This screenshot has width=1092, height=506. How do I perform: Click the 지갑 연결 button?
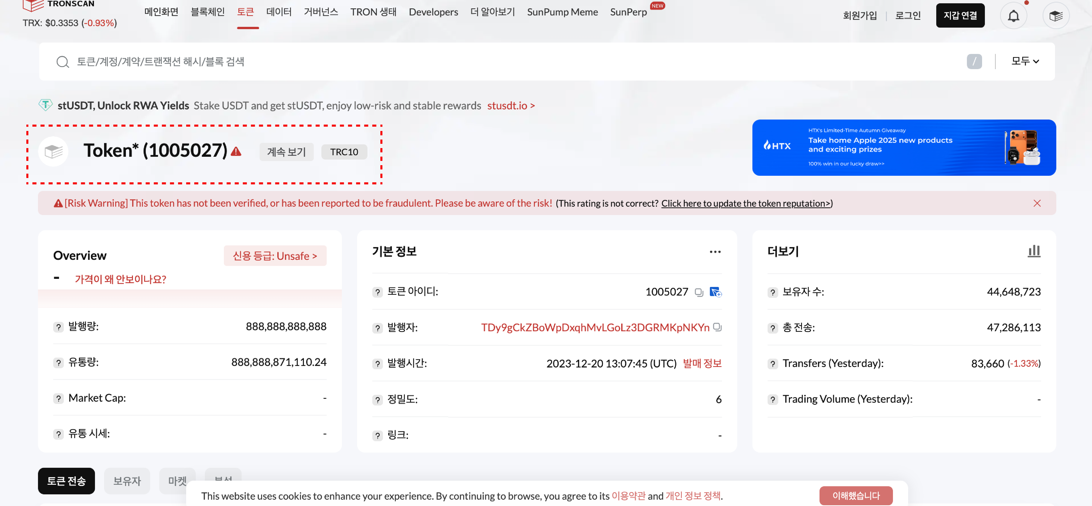coord(960,16)
